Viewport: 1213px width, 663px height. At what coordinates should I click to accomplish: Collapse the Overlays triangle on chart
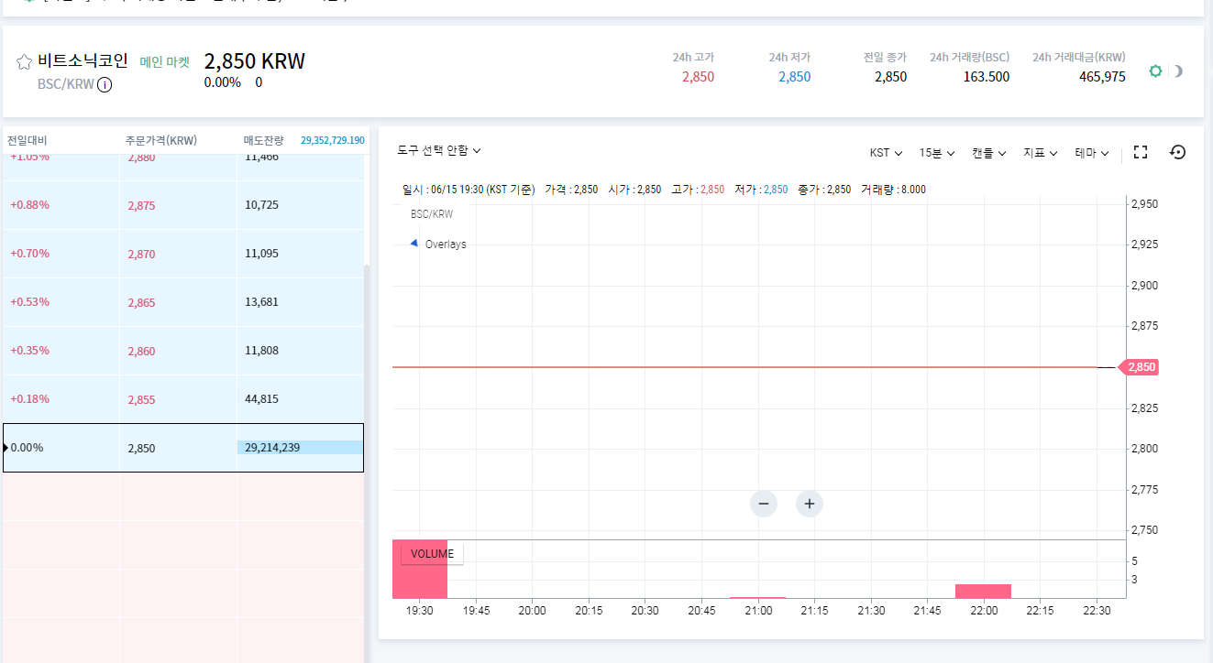click(414, 244)
